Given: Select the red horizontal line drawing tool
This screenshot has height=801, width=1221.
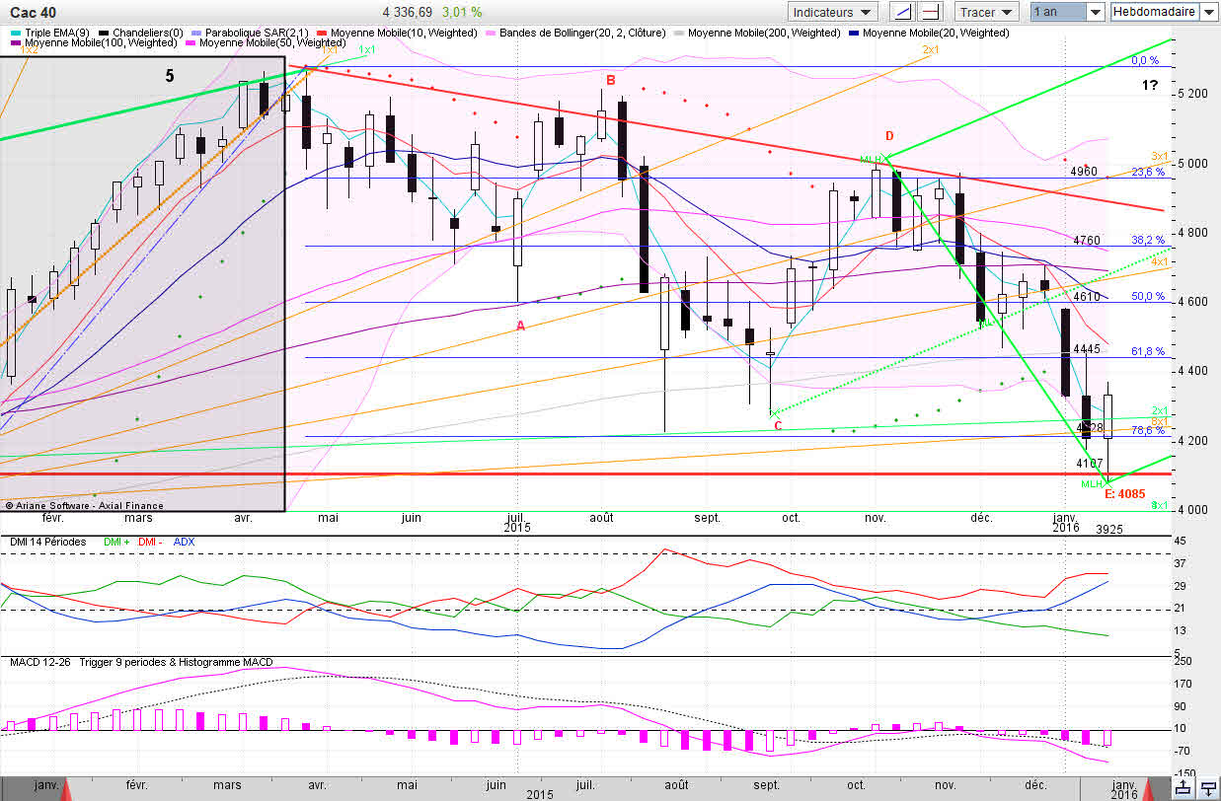Looking at the screenshot, I should pyautogui.click(x=932, y=12).
